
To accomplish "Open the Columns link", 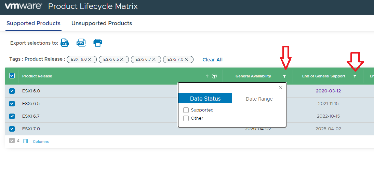I will tap(41, 142).
